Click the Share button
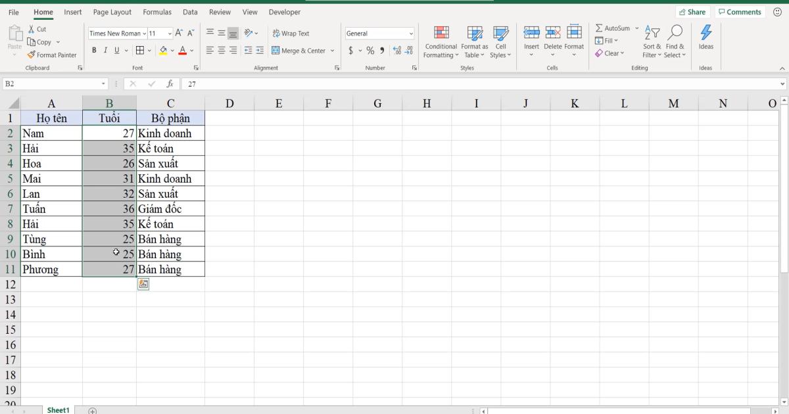 pos(692,11)
